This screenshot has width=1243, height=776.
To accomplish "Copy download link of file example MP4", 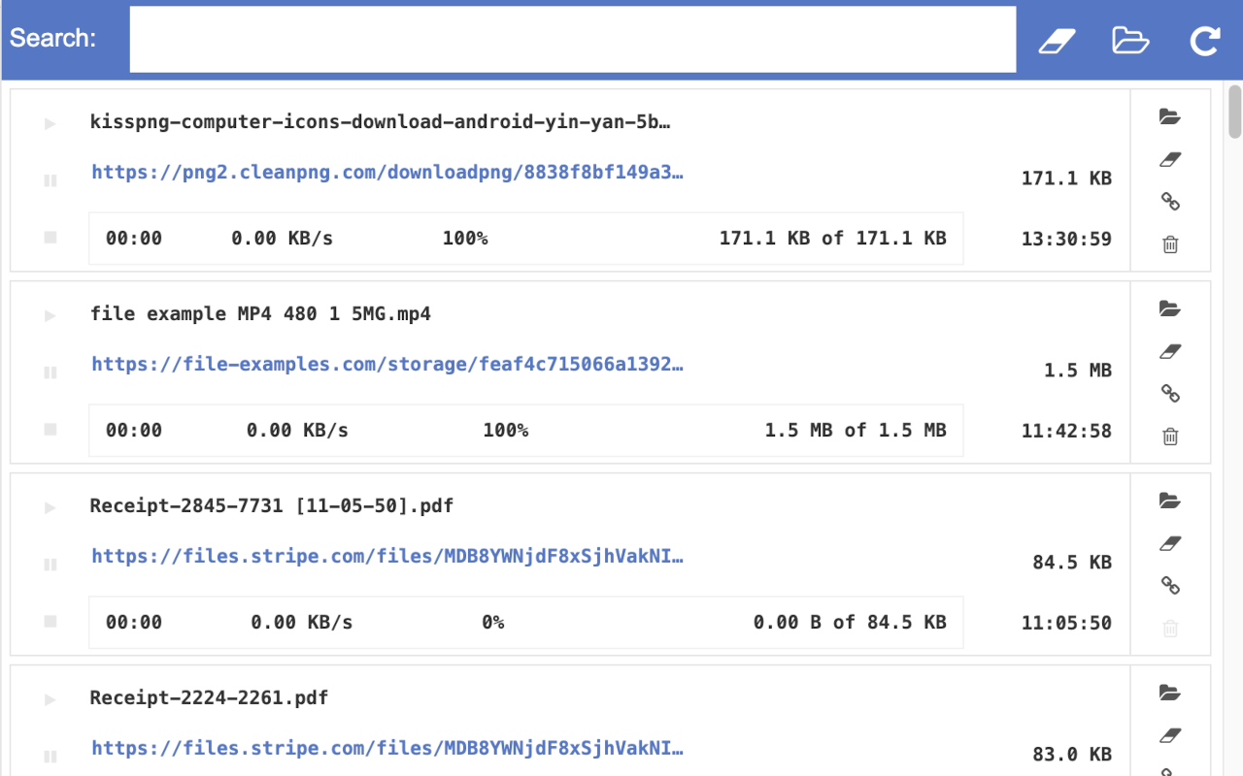I will 1170,394.
